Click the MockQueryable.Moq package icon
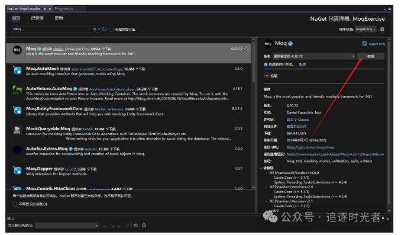Viewport: 401px width, 235px height. (x=17, y=130)
